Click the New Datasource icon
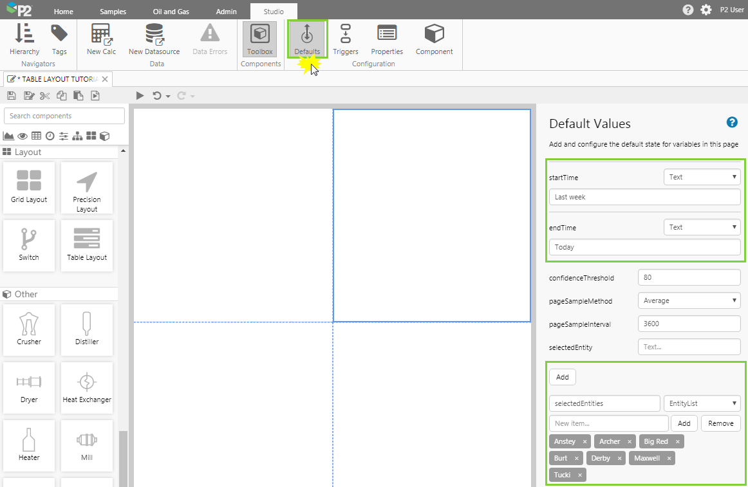 pos(154,39)
